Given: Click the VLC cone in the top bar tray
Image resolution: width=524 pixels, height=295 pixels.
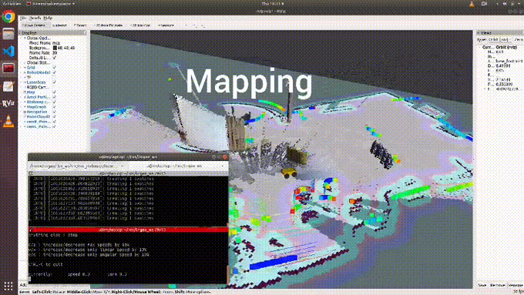Looking at the screenshot, I should (x=472, y=4).
